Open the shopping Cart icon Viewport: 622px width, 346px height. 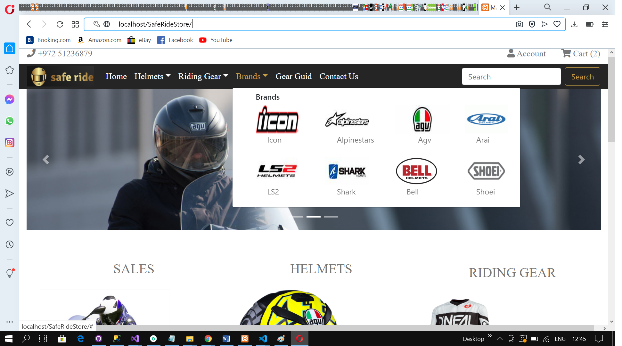pos(566,53)
